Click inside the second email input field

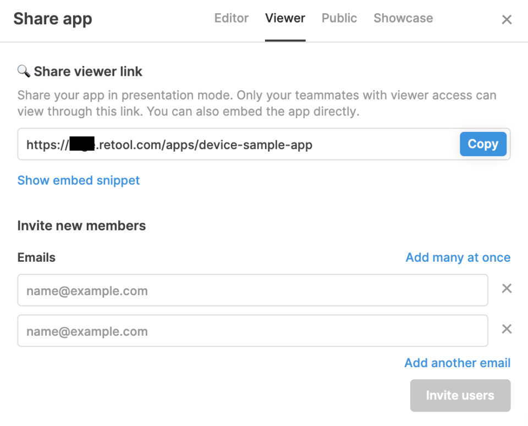point(220,331)
